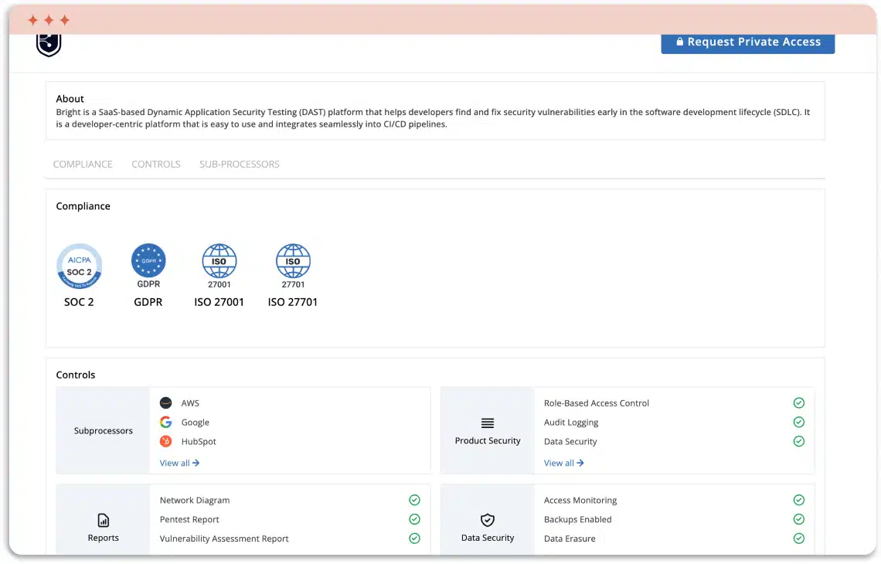The height and width of the screenshot is (564, 881).
Task: Click the Data Security shield icon
Action: (x=488, y=520)
